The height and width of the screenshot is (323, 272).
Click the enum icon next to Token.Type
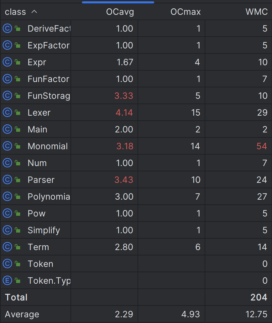click(x=7, y=281)
